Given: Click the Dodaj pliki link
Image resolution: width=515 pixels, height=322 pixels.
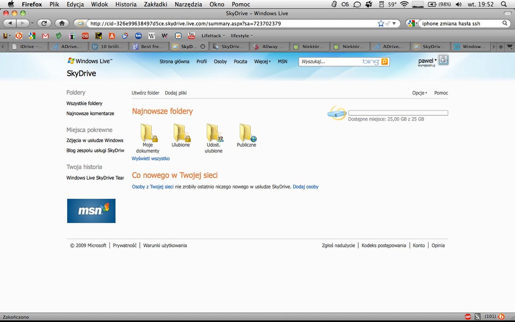Looking at the screenshot, I should click(176, 93).
